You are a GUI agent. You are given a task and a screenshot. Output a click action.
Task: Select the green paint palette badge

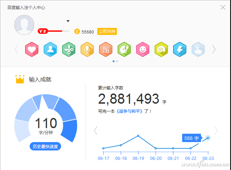click(x=124, y=49)
